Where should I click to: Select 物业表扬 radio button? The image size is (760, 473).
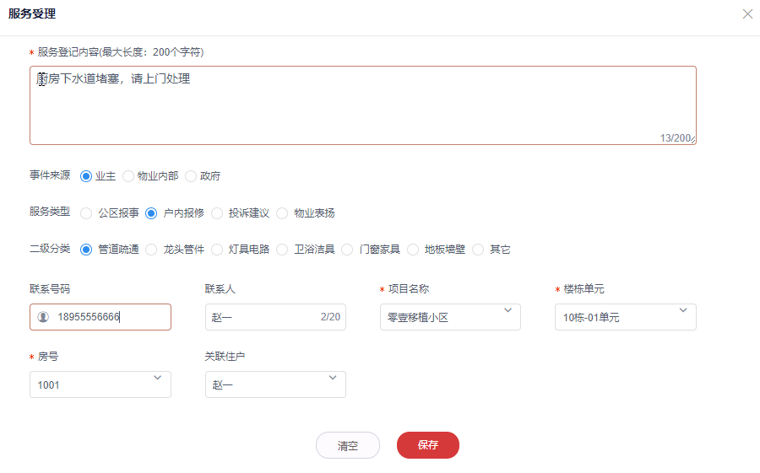tap(282, 213)
